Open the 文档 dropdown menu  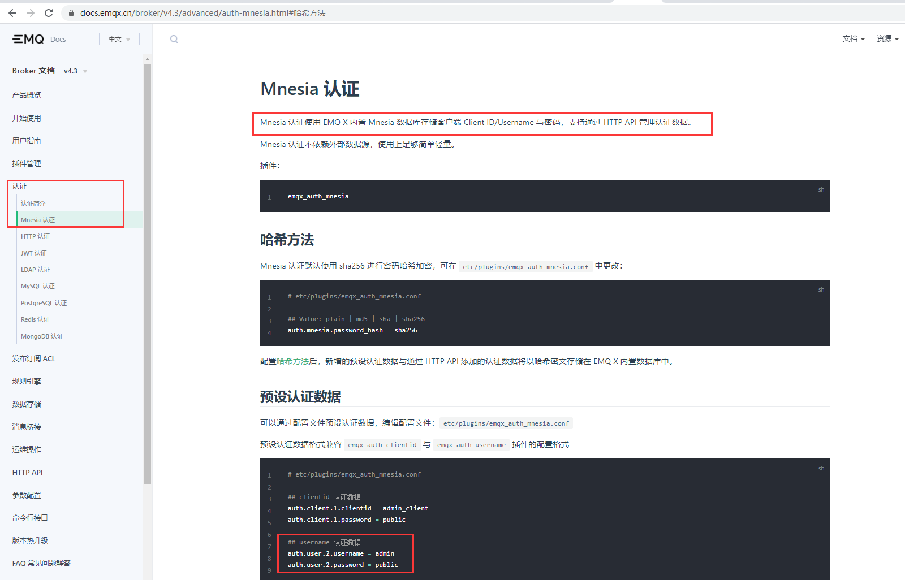(x=854, y=38)
